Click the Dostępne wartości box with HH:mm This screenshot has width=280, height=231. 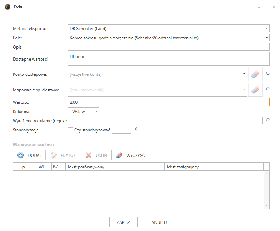169,59
